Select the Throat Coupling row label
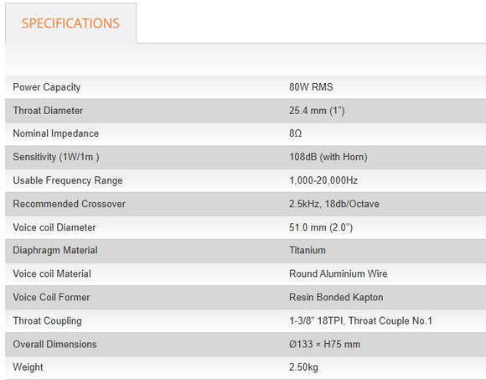Screen dimensions: 486x380 pos(48,320)
